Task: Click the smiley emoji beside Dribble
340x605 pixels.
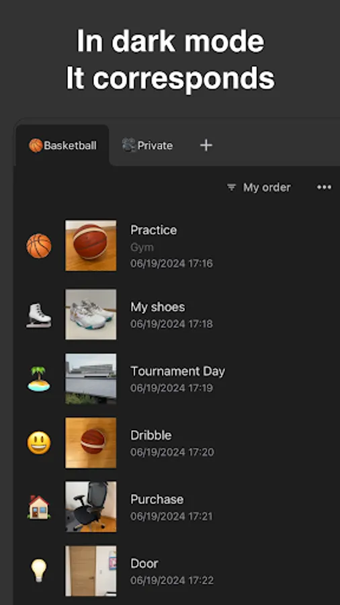Action: coord(39,442)
